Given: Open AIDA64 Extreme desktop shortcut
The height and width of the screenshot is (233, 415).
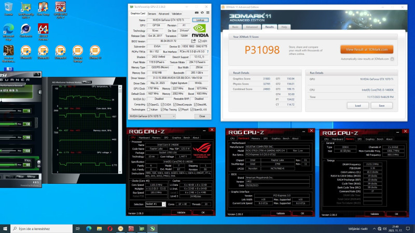Looking at the screenshot, I should point(43,32).
